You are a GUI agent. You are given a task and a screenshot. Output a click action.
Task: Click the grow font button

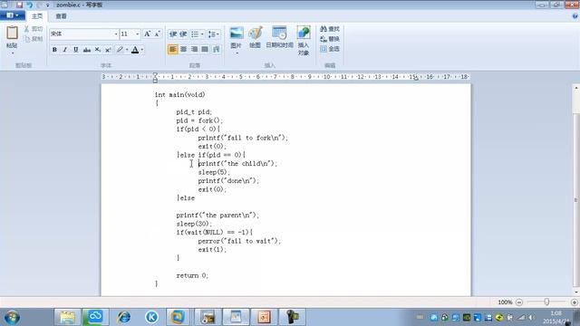pos(147,34)
